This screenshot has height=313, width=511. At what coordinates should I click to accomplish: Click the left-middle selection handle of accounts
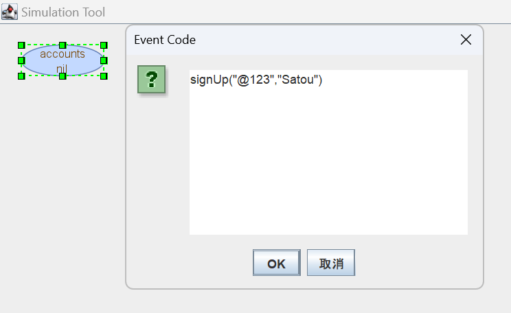(21, 60)
